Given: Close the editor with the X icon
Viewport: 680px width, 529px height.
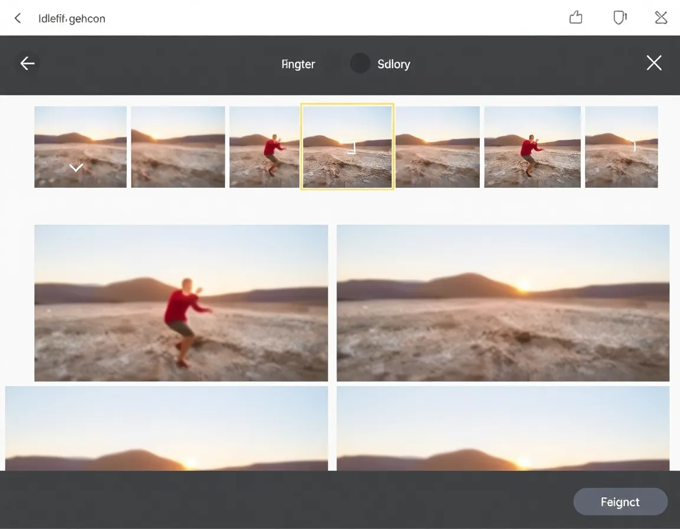Looking at the screenshot, I should click(x=653, y=63).
